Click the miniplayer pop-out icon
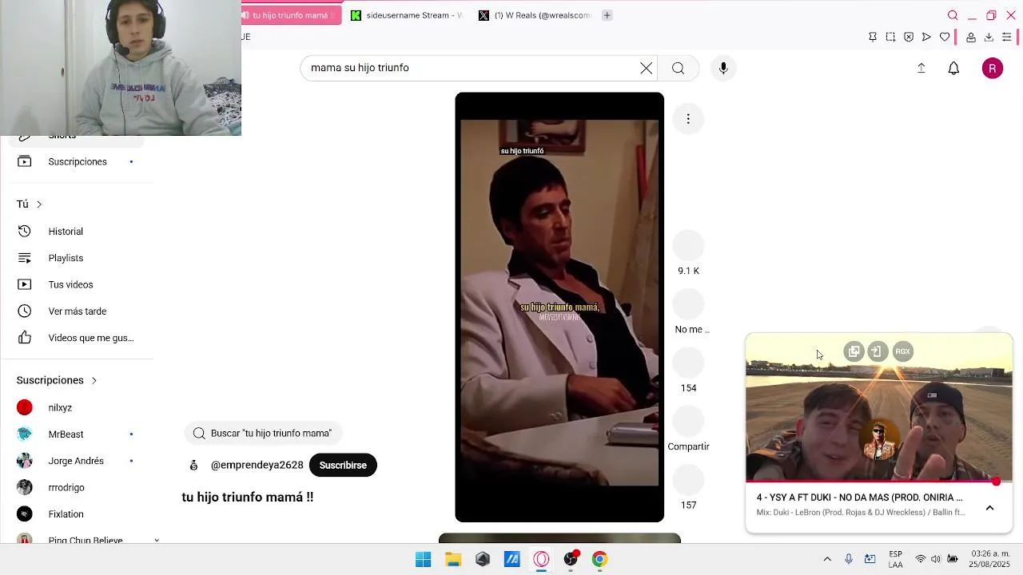The height and width of the screenshot is (575, 1023). (x=854, y=351)
